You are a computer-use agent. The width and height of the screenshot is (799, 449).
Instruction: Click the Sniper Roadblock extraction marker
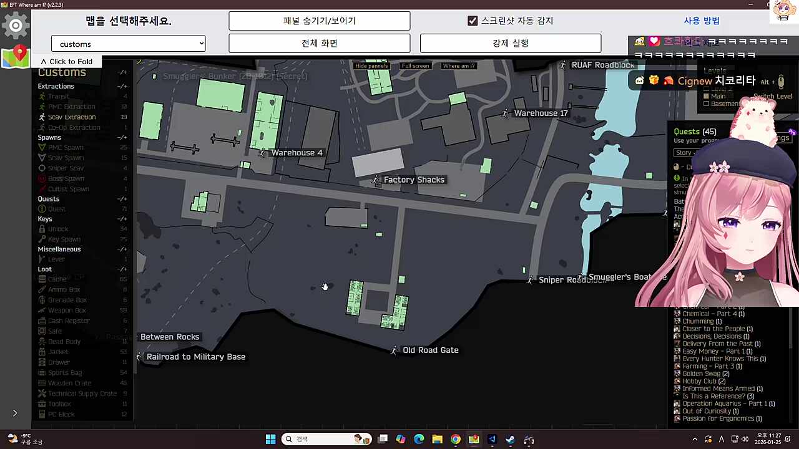click(x=530, y=280)
